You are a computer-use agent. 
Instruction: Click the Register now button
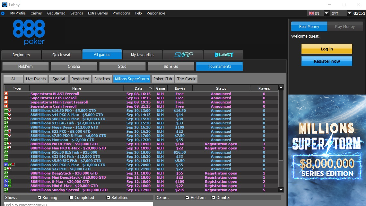pos(327,61)
